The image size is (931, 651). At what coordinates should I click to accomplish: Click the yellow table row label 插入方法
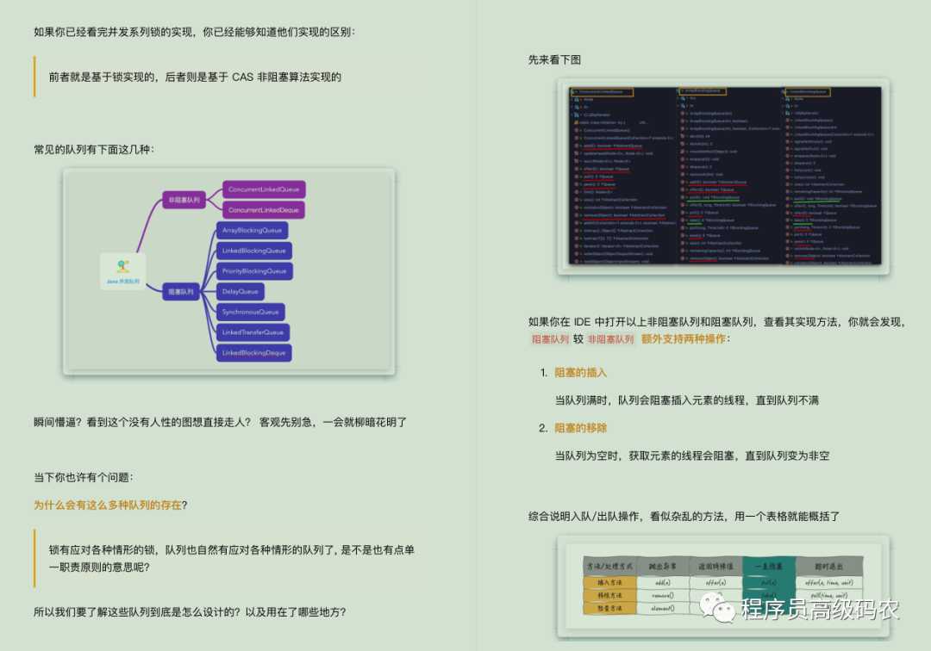coord(610,582)
